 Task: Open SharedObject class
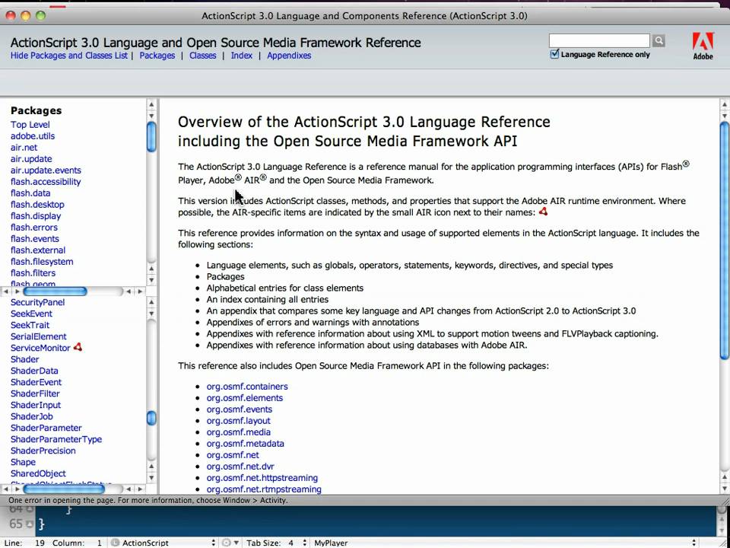point(38,473)
